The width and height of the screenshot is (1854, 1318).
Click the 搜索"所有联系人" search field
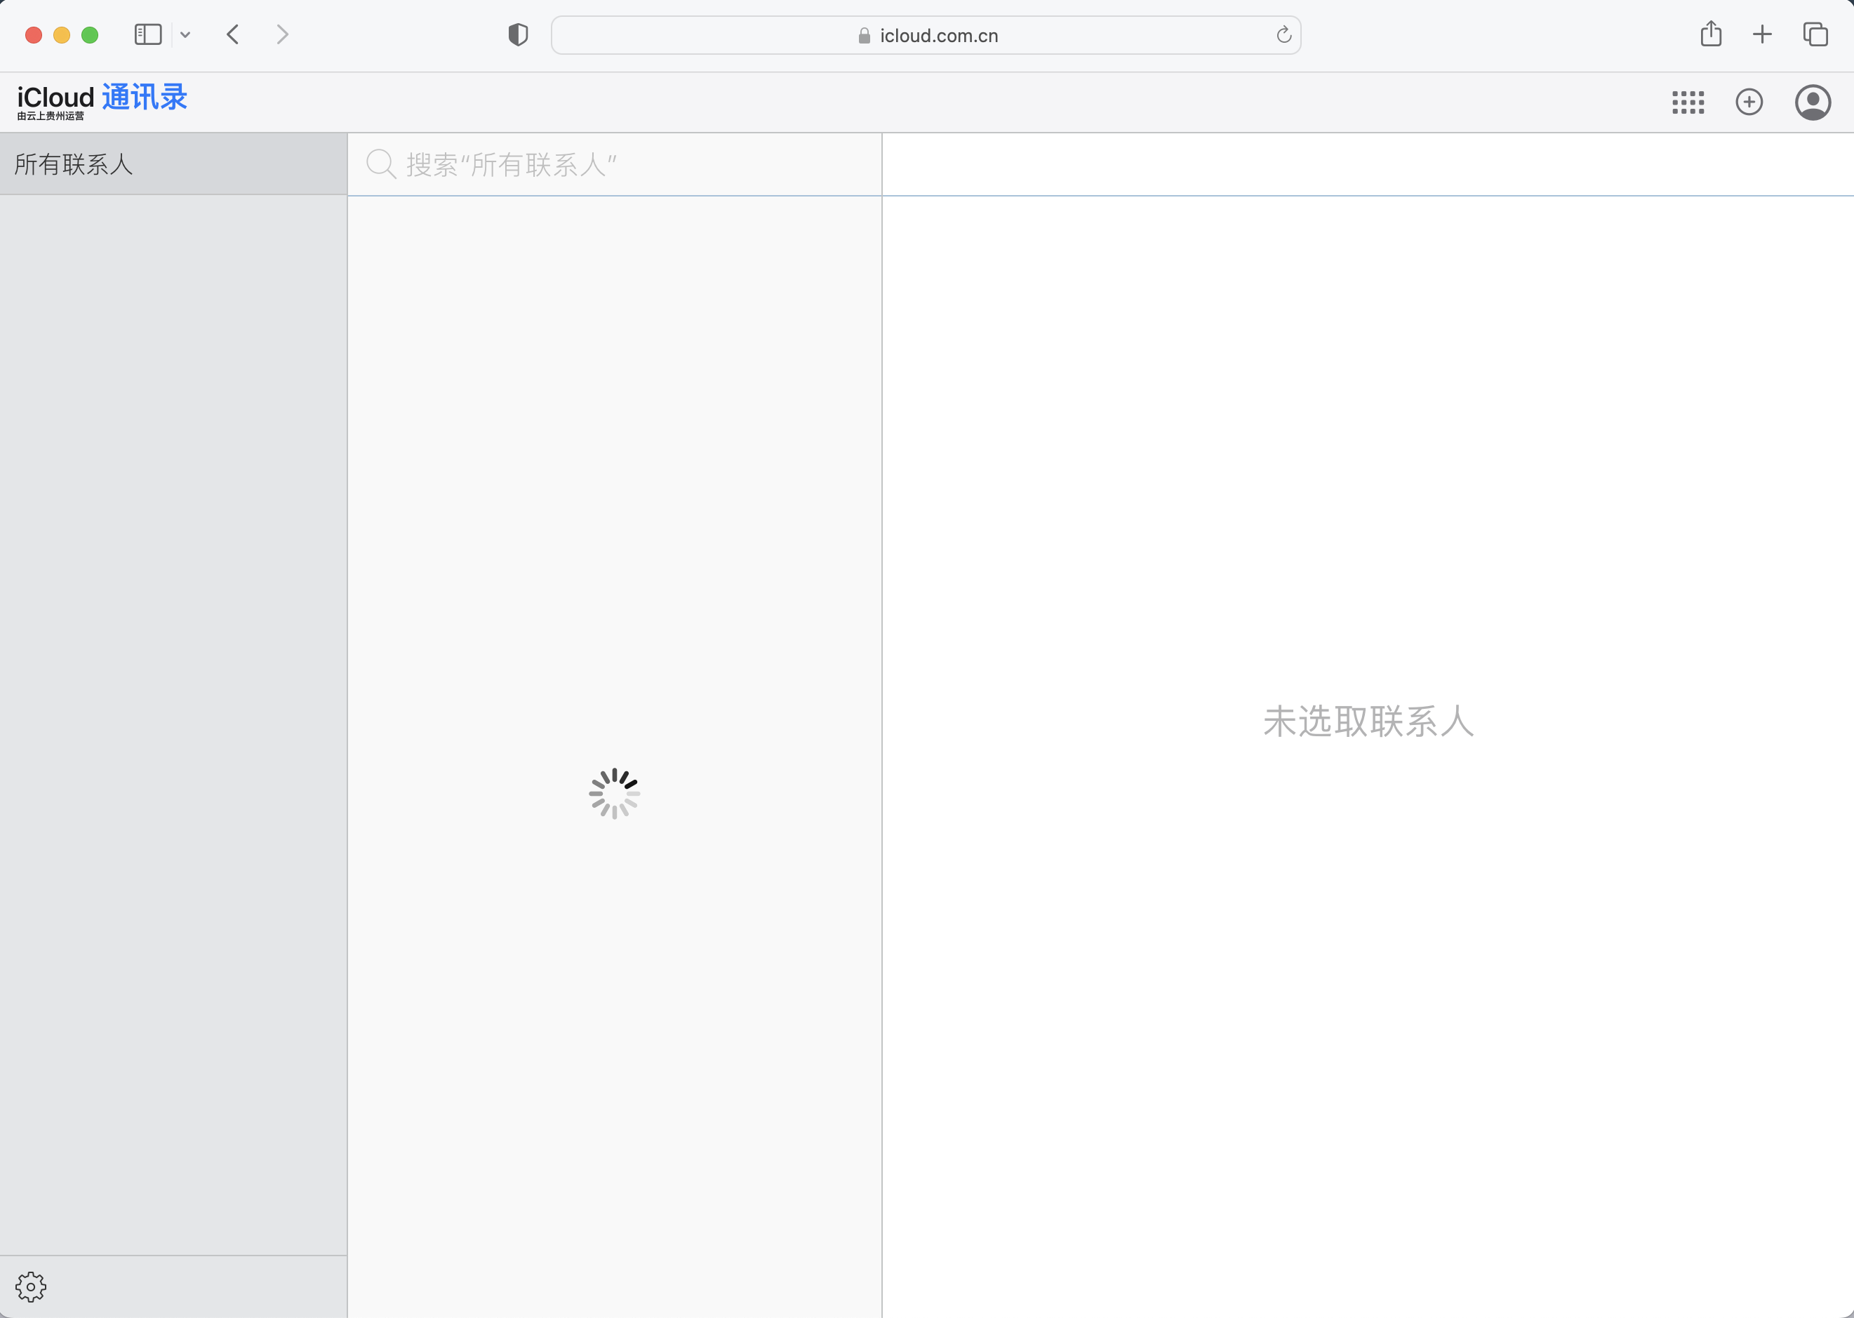coord(633,165)
